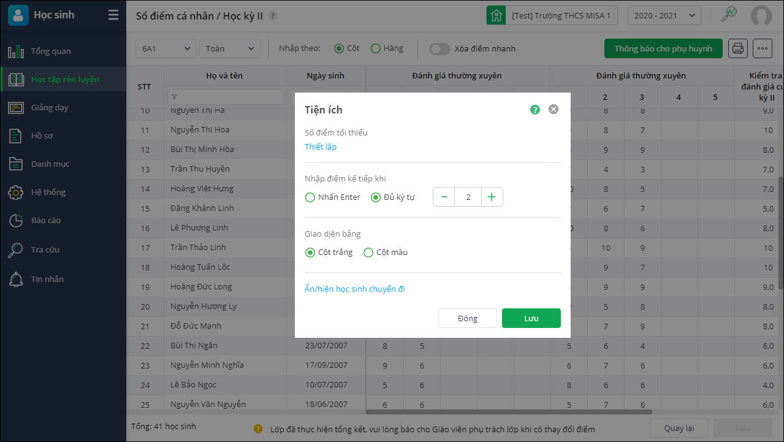Click the green help icon in Tiện ích dialog
The image size is (784, 442).
(x=535, y=110)
